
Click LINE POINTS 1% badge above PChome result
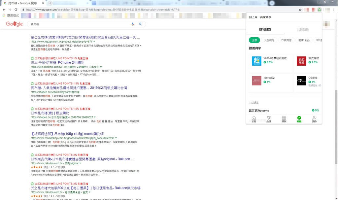pos(59,58)
